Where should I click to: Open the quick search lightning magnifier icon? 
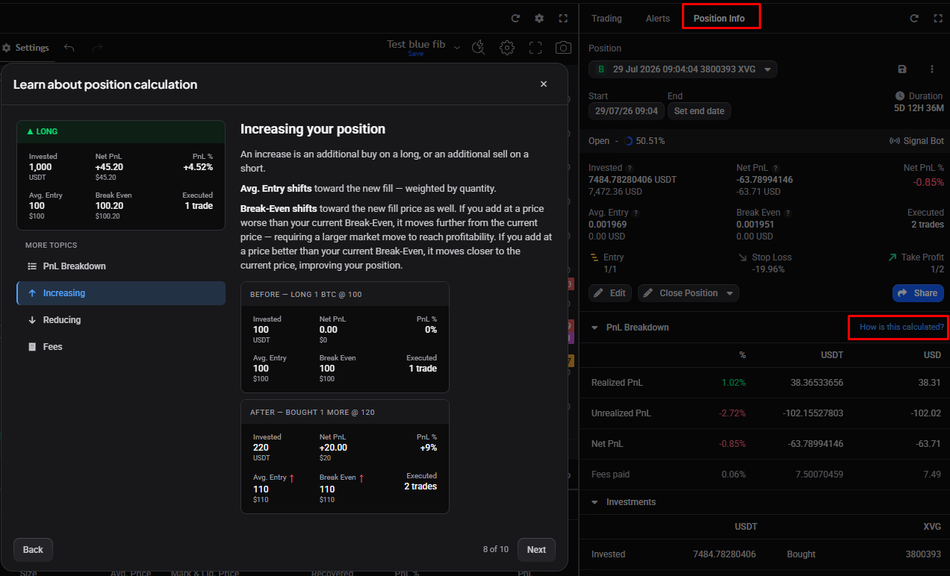[x=479, y=48]
